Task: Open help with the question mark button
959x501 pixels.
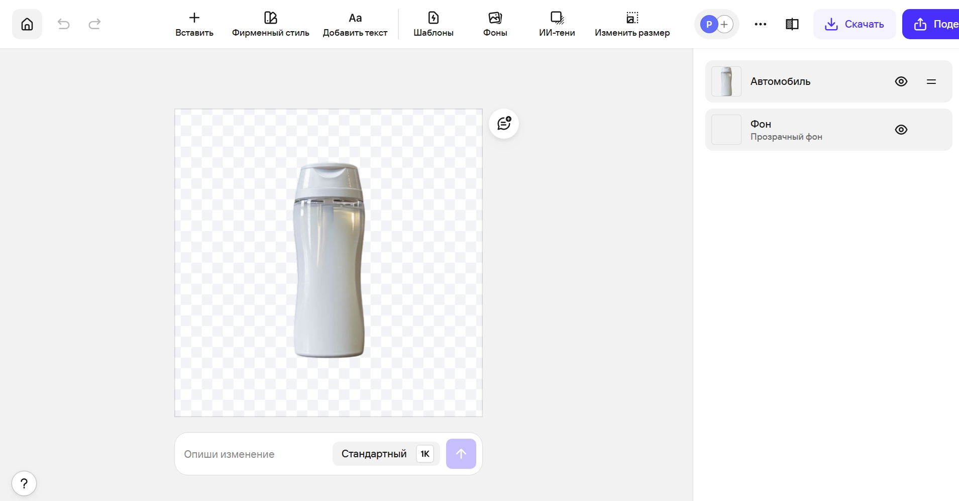Action: click(x=24, y=483)
